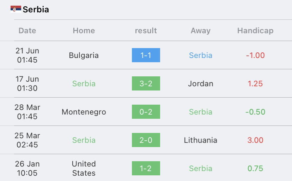Click the United States team name
This screenshot has width=292, height=181.
coord(84,169)
